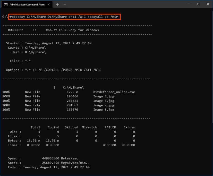Click 'Image 6.jpg' file name
This screenshot has height=176, width=213.
[104, 101]
